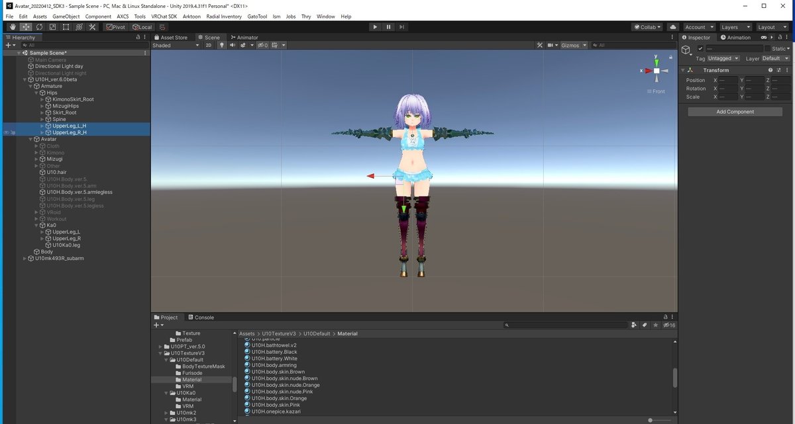Click the grid snapping icon next to Local

tap(164, 27)
